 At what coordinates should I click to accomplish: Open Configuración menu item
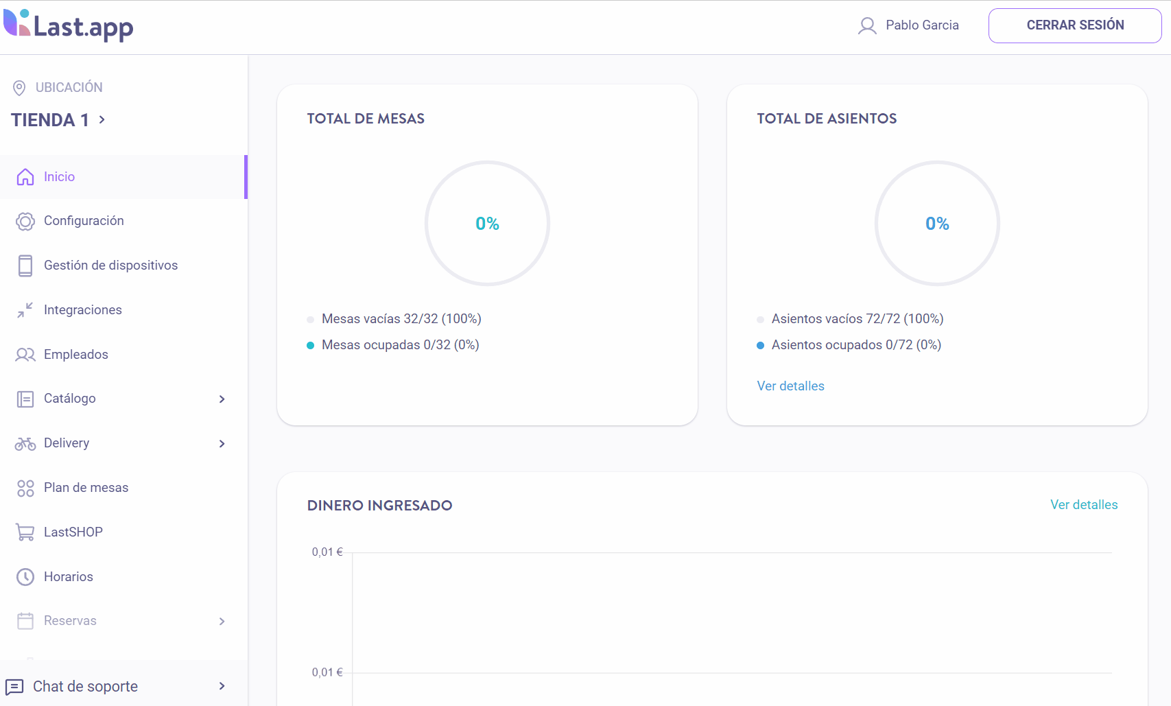(123, 221)
